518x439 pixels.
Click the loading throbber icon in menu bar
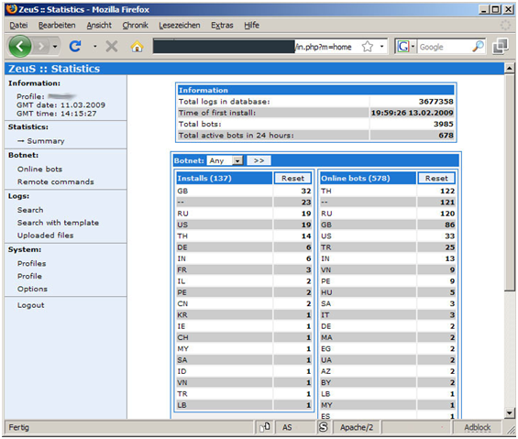(x=505, y=25)
